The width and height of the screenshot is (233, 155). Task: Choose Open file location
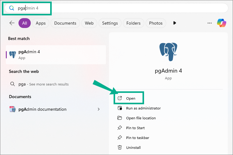tap(141, 118)
